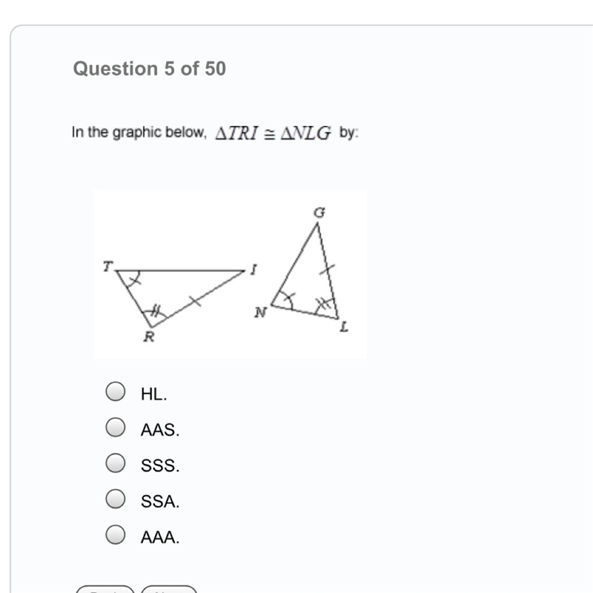
Task: Click the SSA. answer label text
Action: coord(160,502)
